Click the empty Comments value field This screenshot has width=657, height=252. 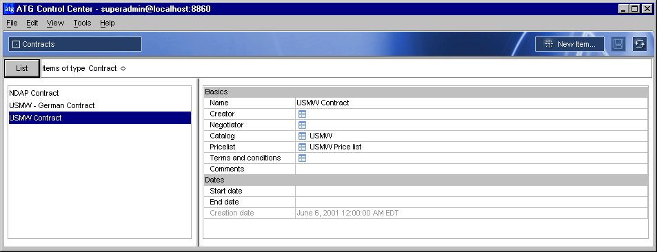point(472,169)
